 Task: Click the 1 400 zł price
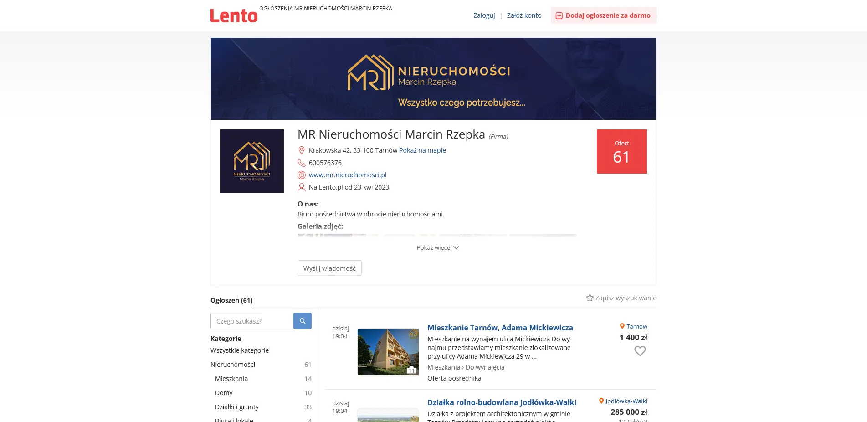tap(633, 337)
